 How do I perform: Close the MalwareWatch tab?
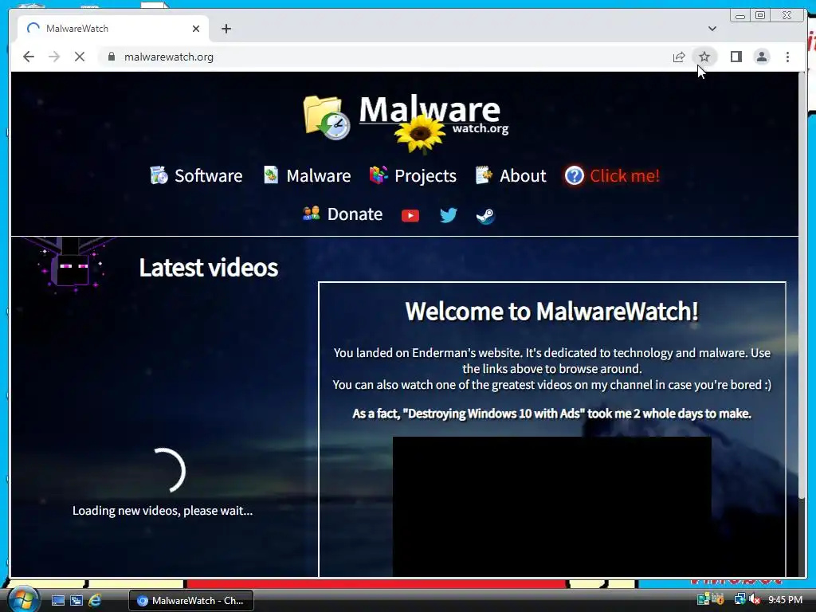[196, 29]
